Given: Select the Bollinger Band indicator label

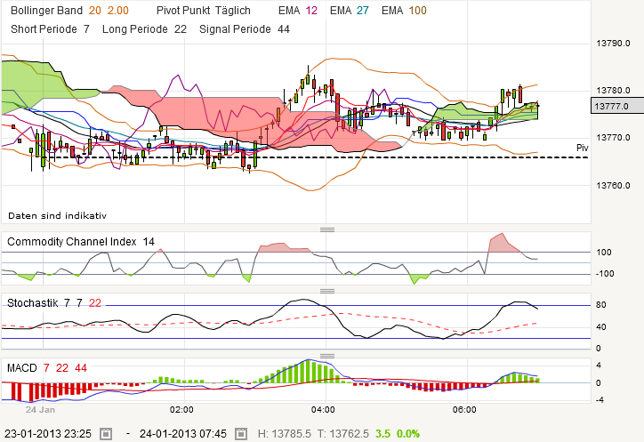Looking at the screenshot, I should [x=46, y=11].
